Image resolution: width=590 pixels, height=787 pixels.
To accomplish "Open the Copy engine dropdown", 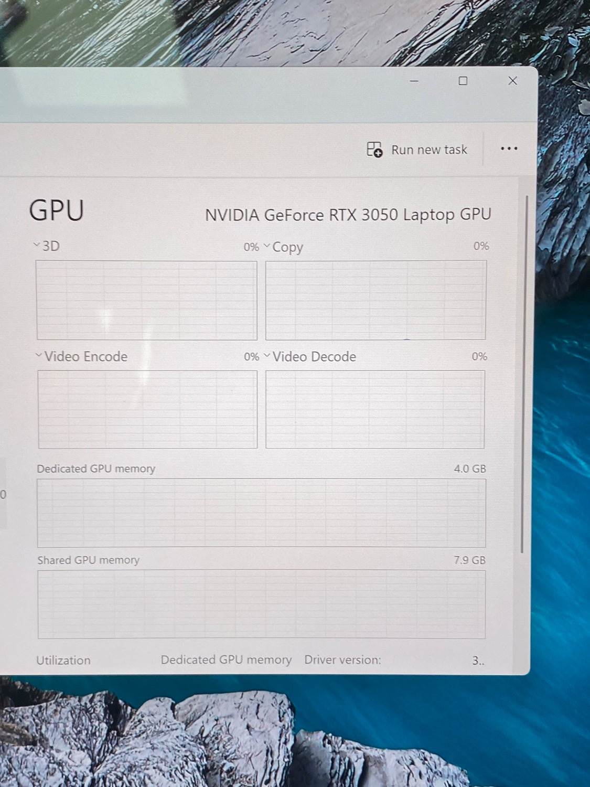I will click(x=267, y=246).
